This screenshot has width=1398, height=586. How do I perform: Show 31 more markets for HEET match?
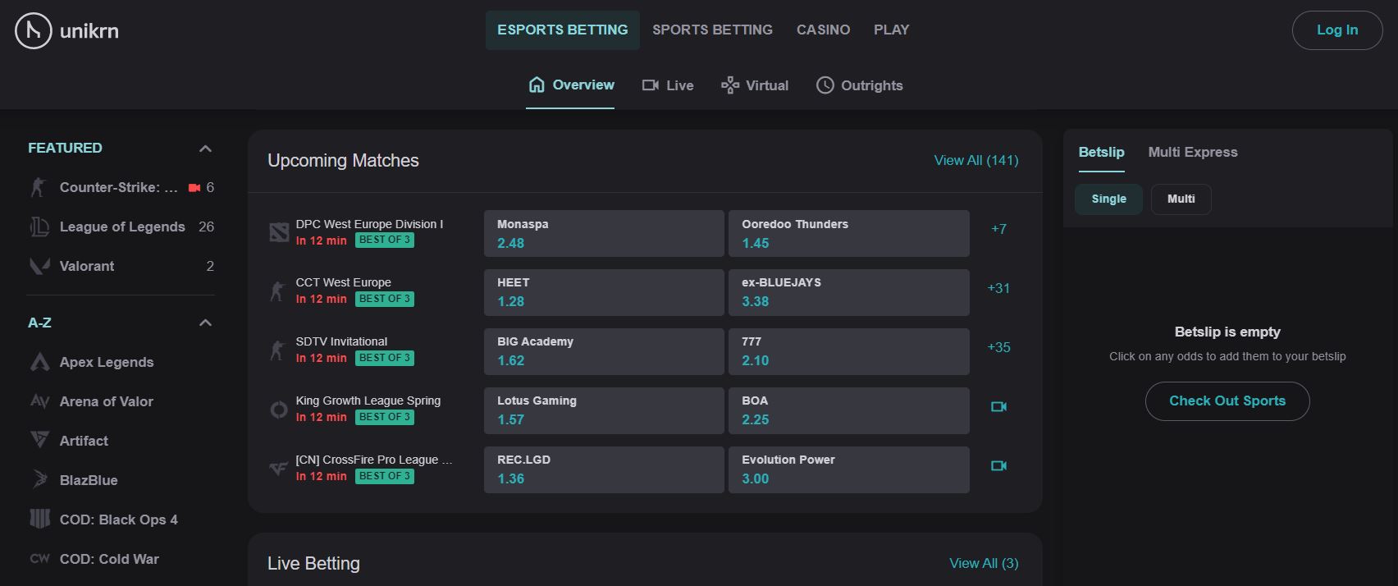[998, 288]
